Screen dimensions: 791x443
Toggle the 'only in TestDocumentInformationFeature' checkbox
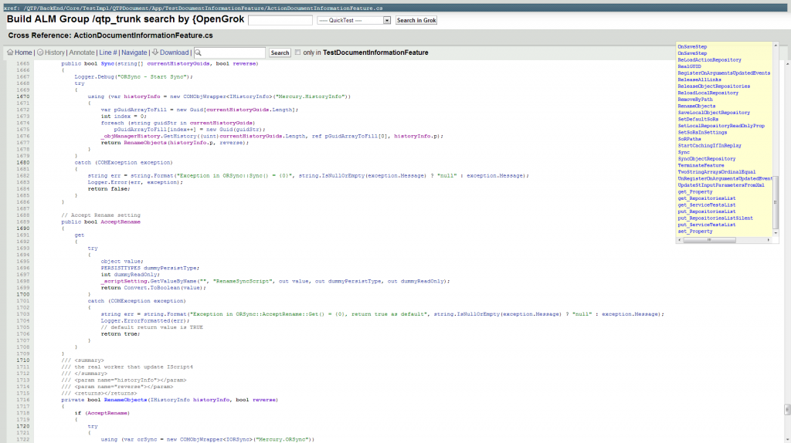click(297, 52)
